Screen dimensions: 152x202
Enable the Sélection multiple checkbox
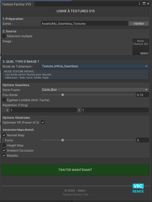click(x=4, y=36)
